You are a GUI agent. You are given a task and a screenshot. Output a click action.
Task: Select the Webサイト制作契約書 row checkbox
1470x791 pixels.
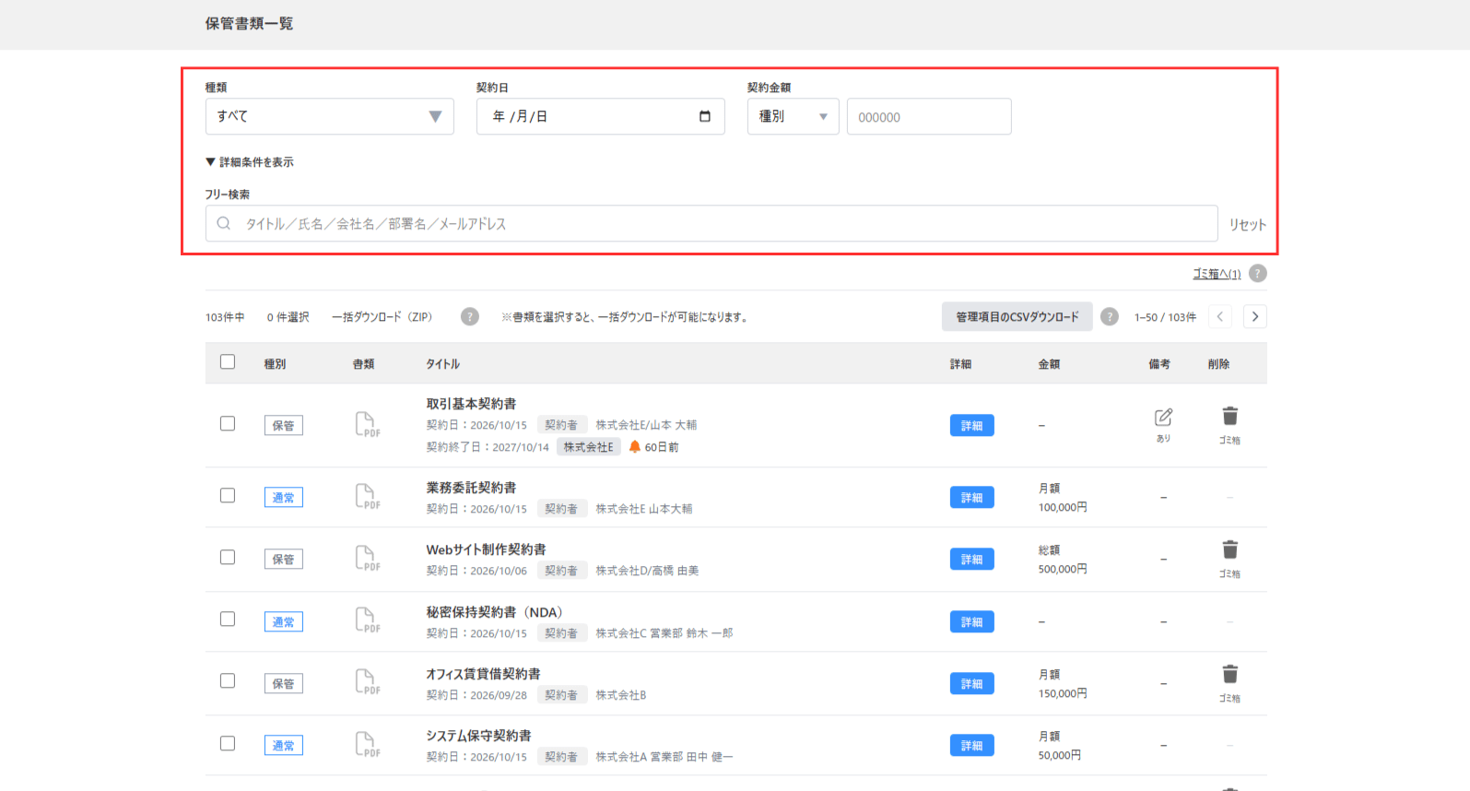[228, 558]
